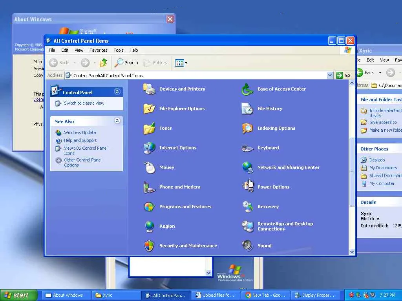
Task: Open the Programs and Features icon
Action: pyautogui.click(x=149, y=207)
